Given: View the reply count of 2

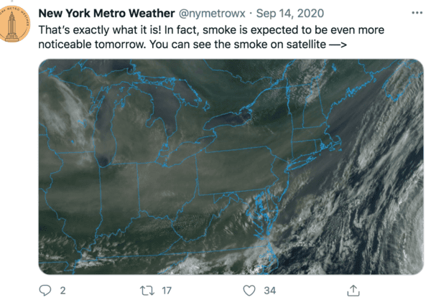Looking at the screenshot, I should 62,291.
